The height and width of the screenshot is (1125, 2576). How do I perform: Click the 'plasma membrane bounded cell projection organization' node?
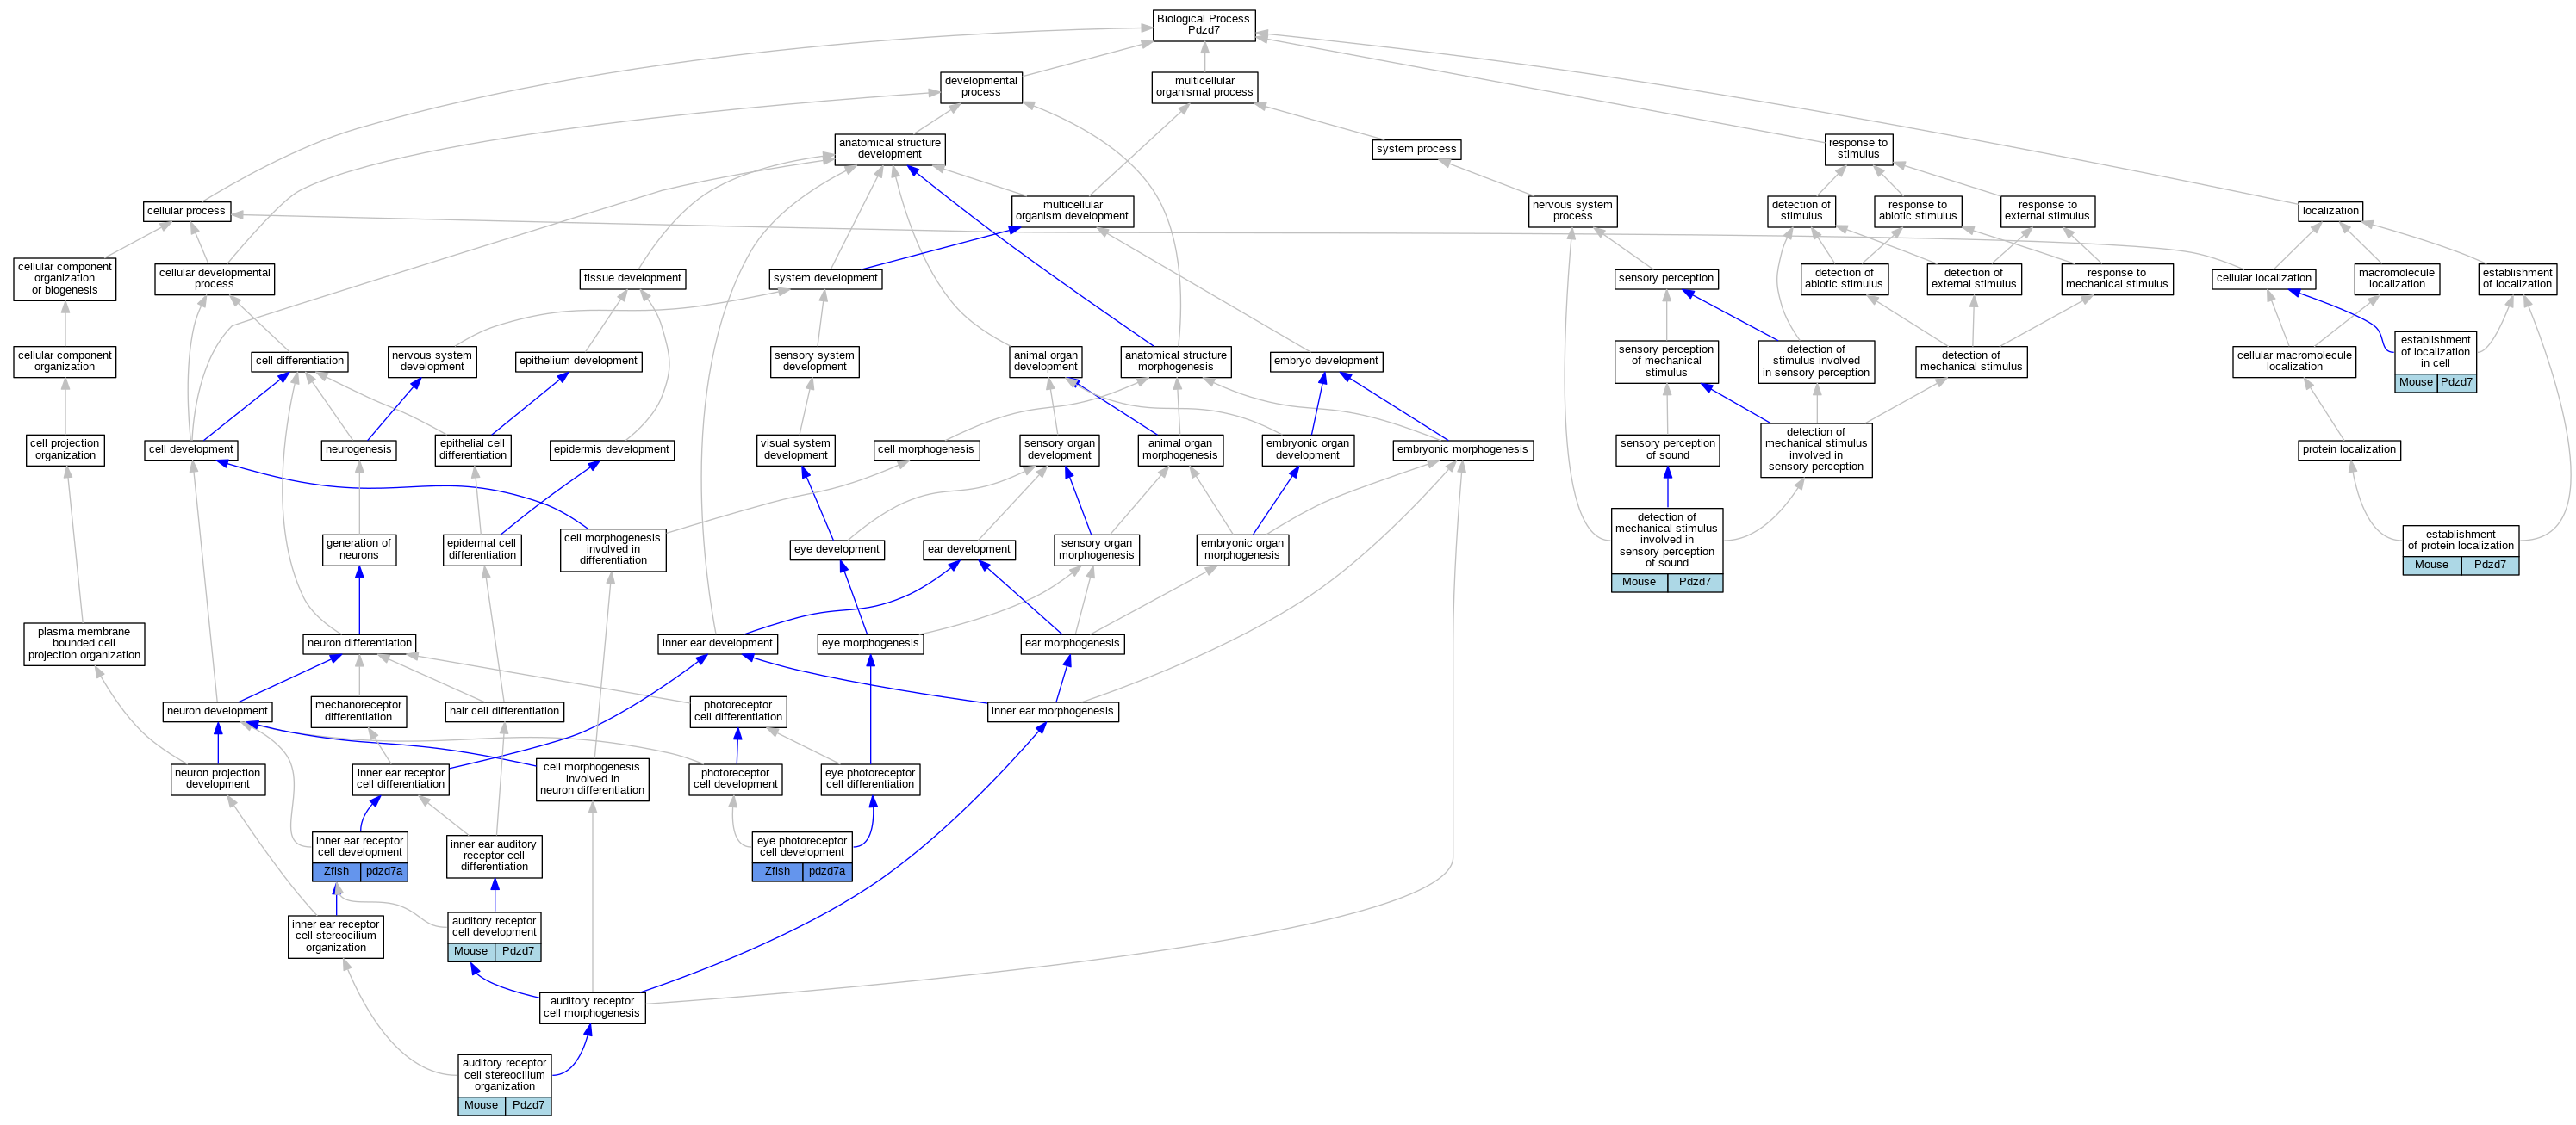(x=84, y=644)
